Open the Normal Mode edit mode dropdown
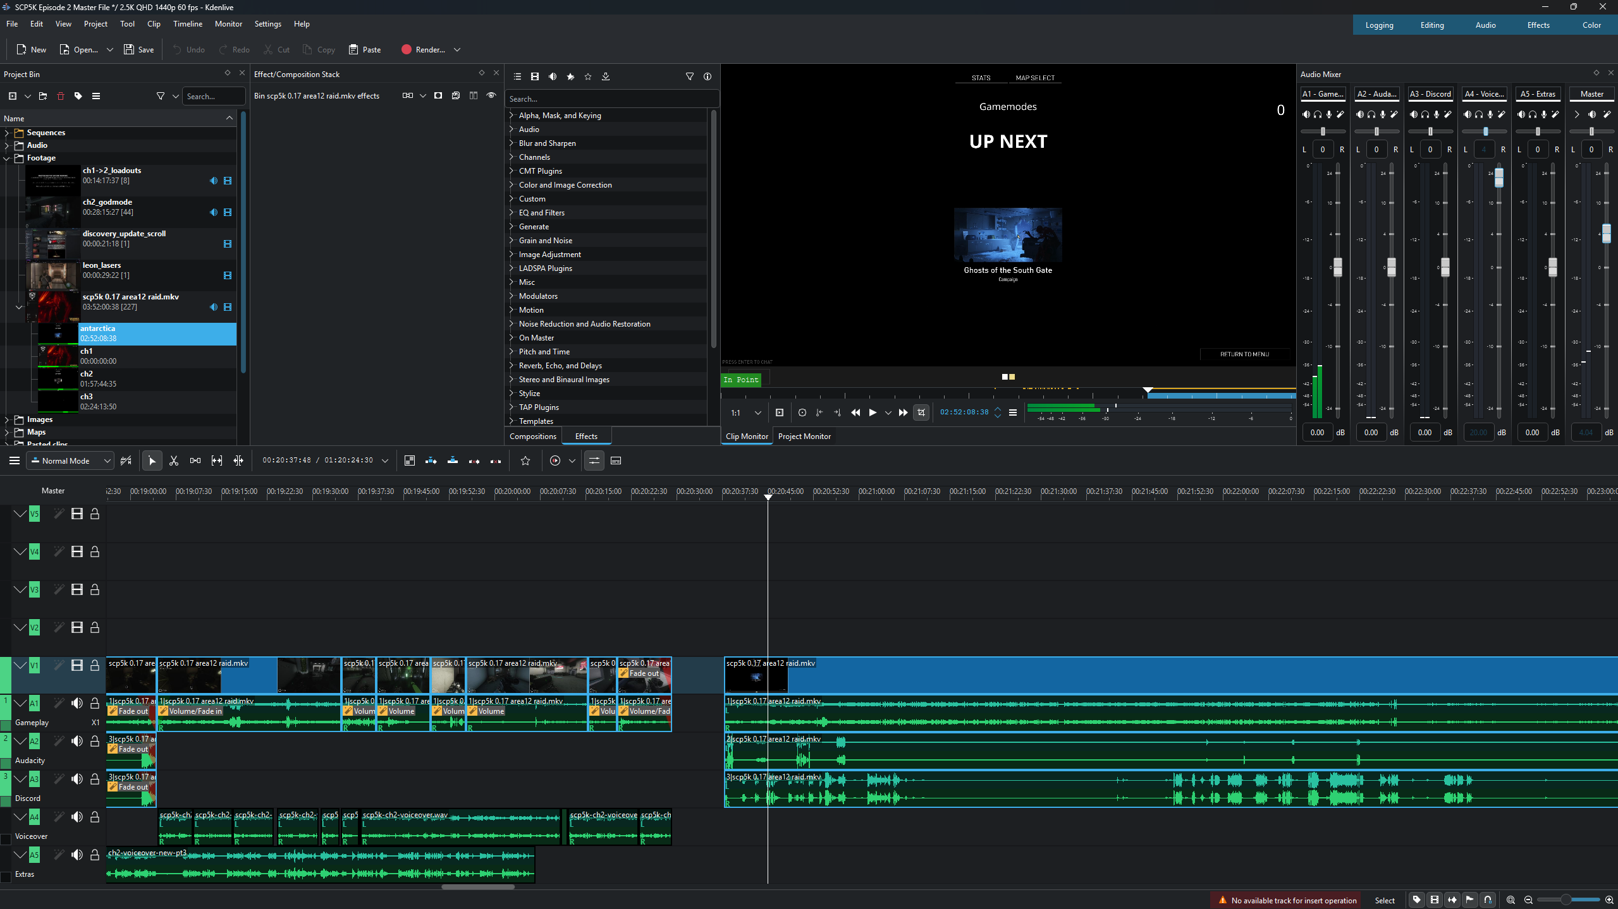This screenshot has height=909, width=1618. pos(71,461)
